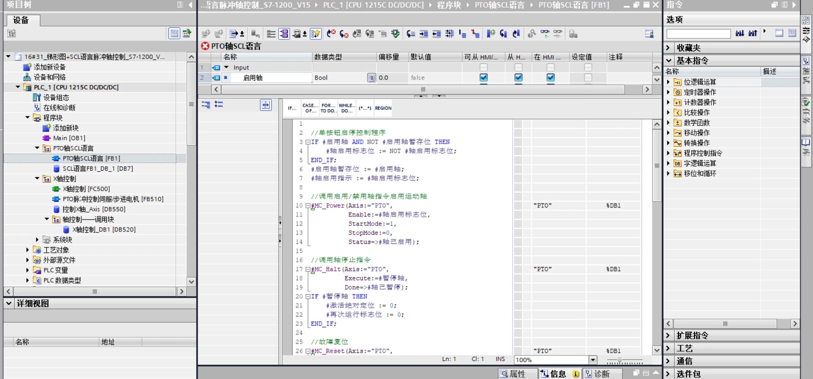This screenshot has width=813, height=379.
Task: Insert WHILE DO loop template
Action: tap(347, 108)
